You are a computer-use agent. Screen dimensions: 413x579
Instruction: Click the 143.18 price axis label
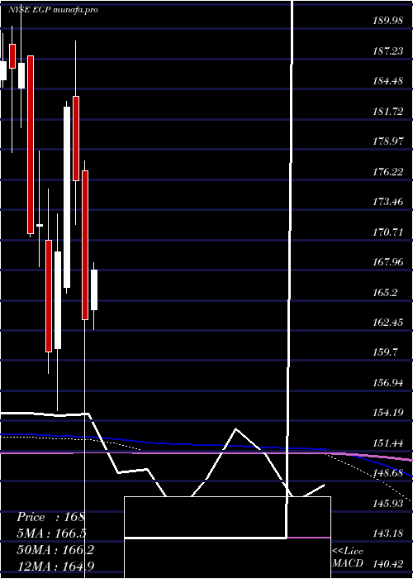(388, 534)
